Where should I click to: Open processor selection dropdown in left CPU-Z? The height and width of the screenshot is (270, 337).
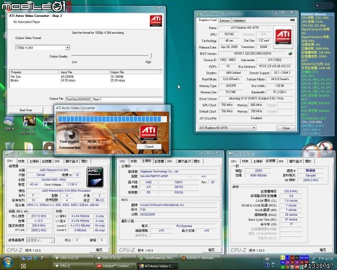pos(41,240)
